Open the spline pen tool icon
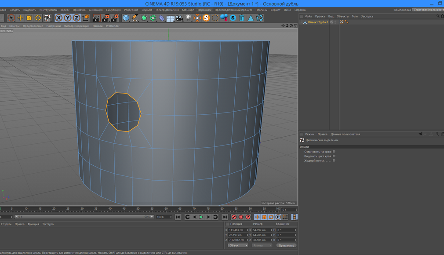Viewport: 444px width, 255px height. point(135,18)
